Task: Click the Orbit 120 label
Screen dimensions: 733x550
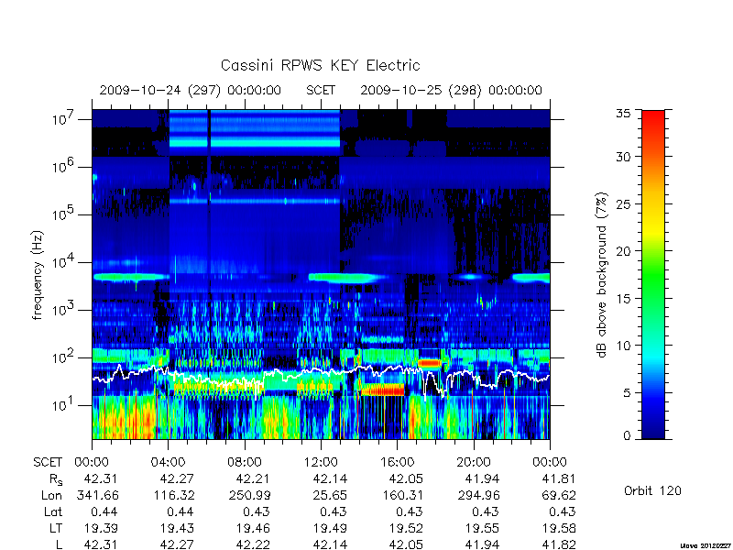Action: click(652, 490)
